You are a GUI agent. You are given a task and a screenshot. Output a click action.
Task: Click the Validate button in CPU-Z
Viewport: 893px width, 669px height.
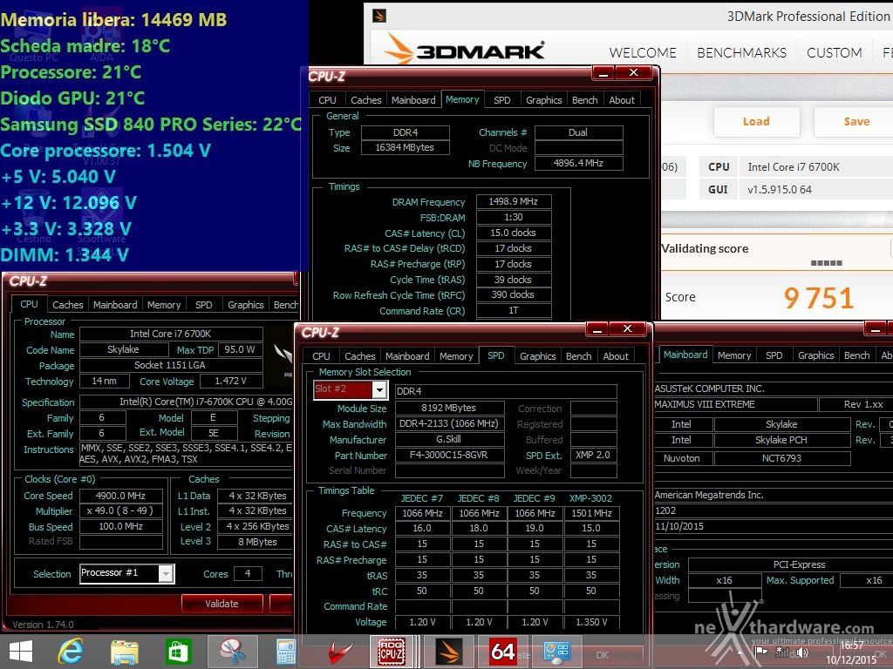pyautogui.click(x=222, y=604)
